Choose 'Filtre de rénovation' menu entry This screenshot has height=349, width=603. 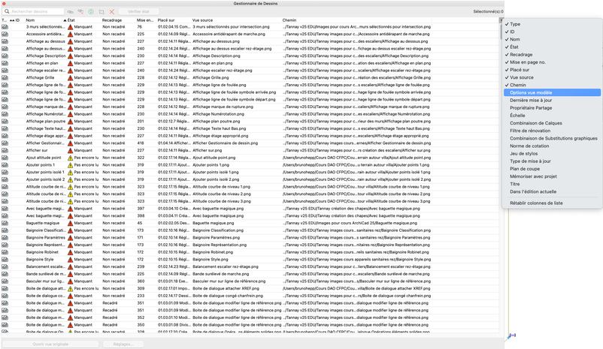552,131
